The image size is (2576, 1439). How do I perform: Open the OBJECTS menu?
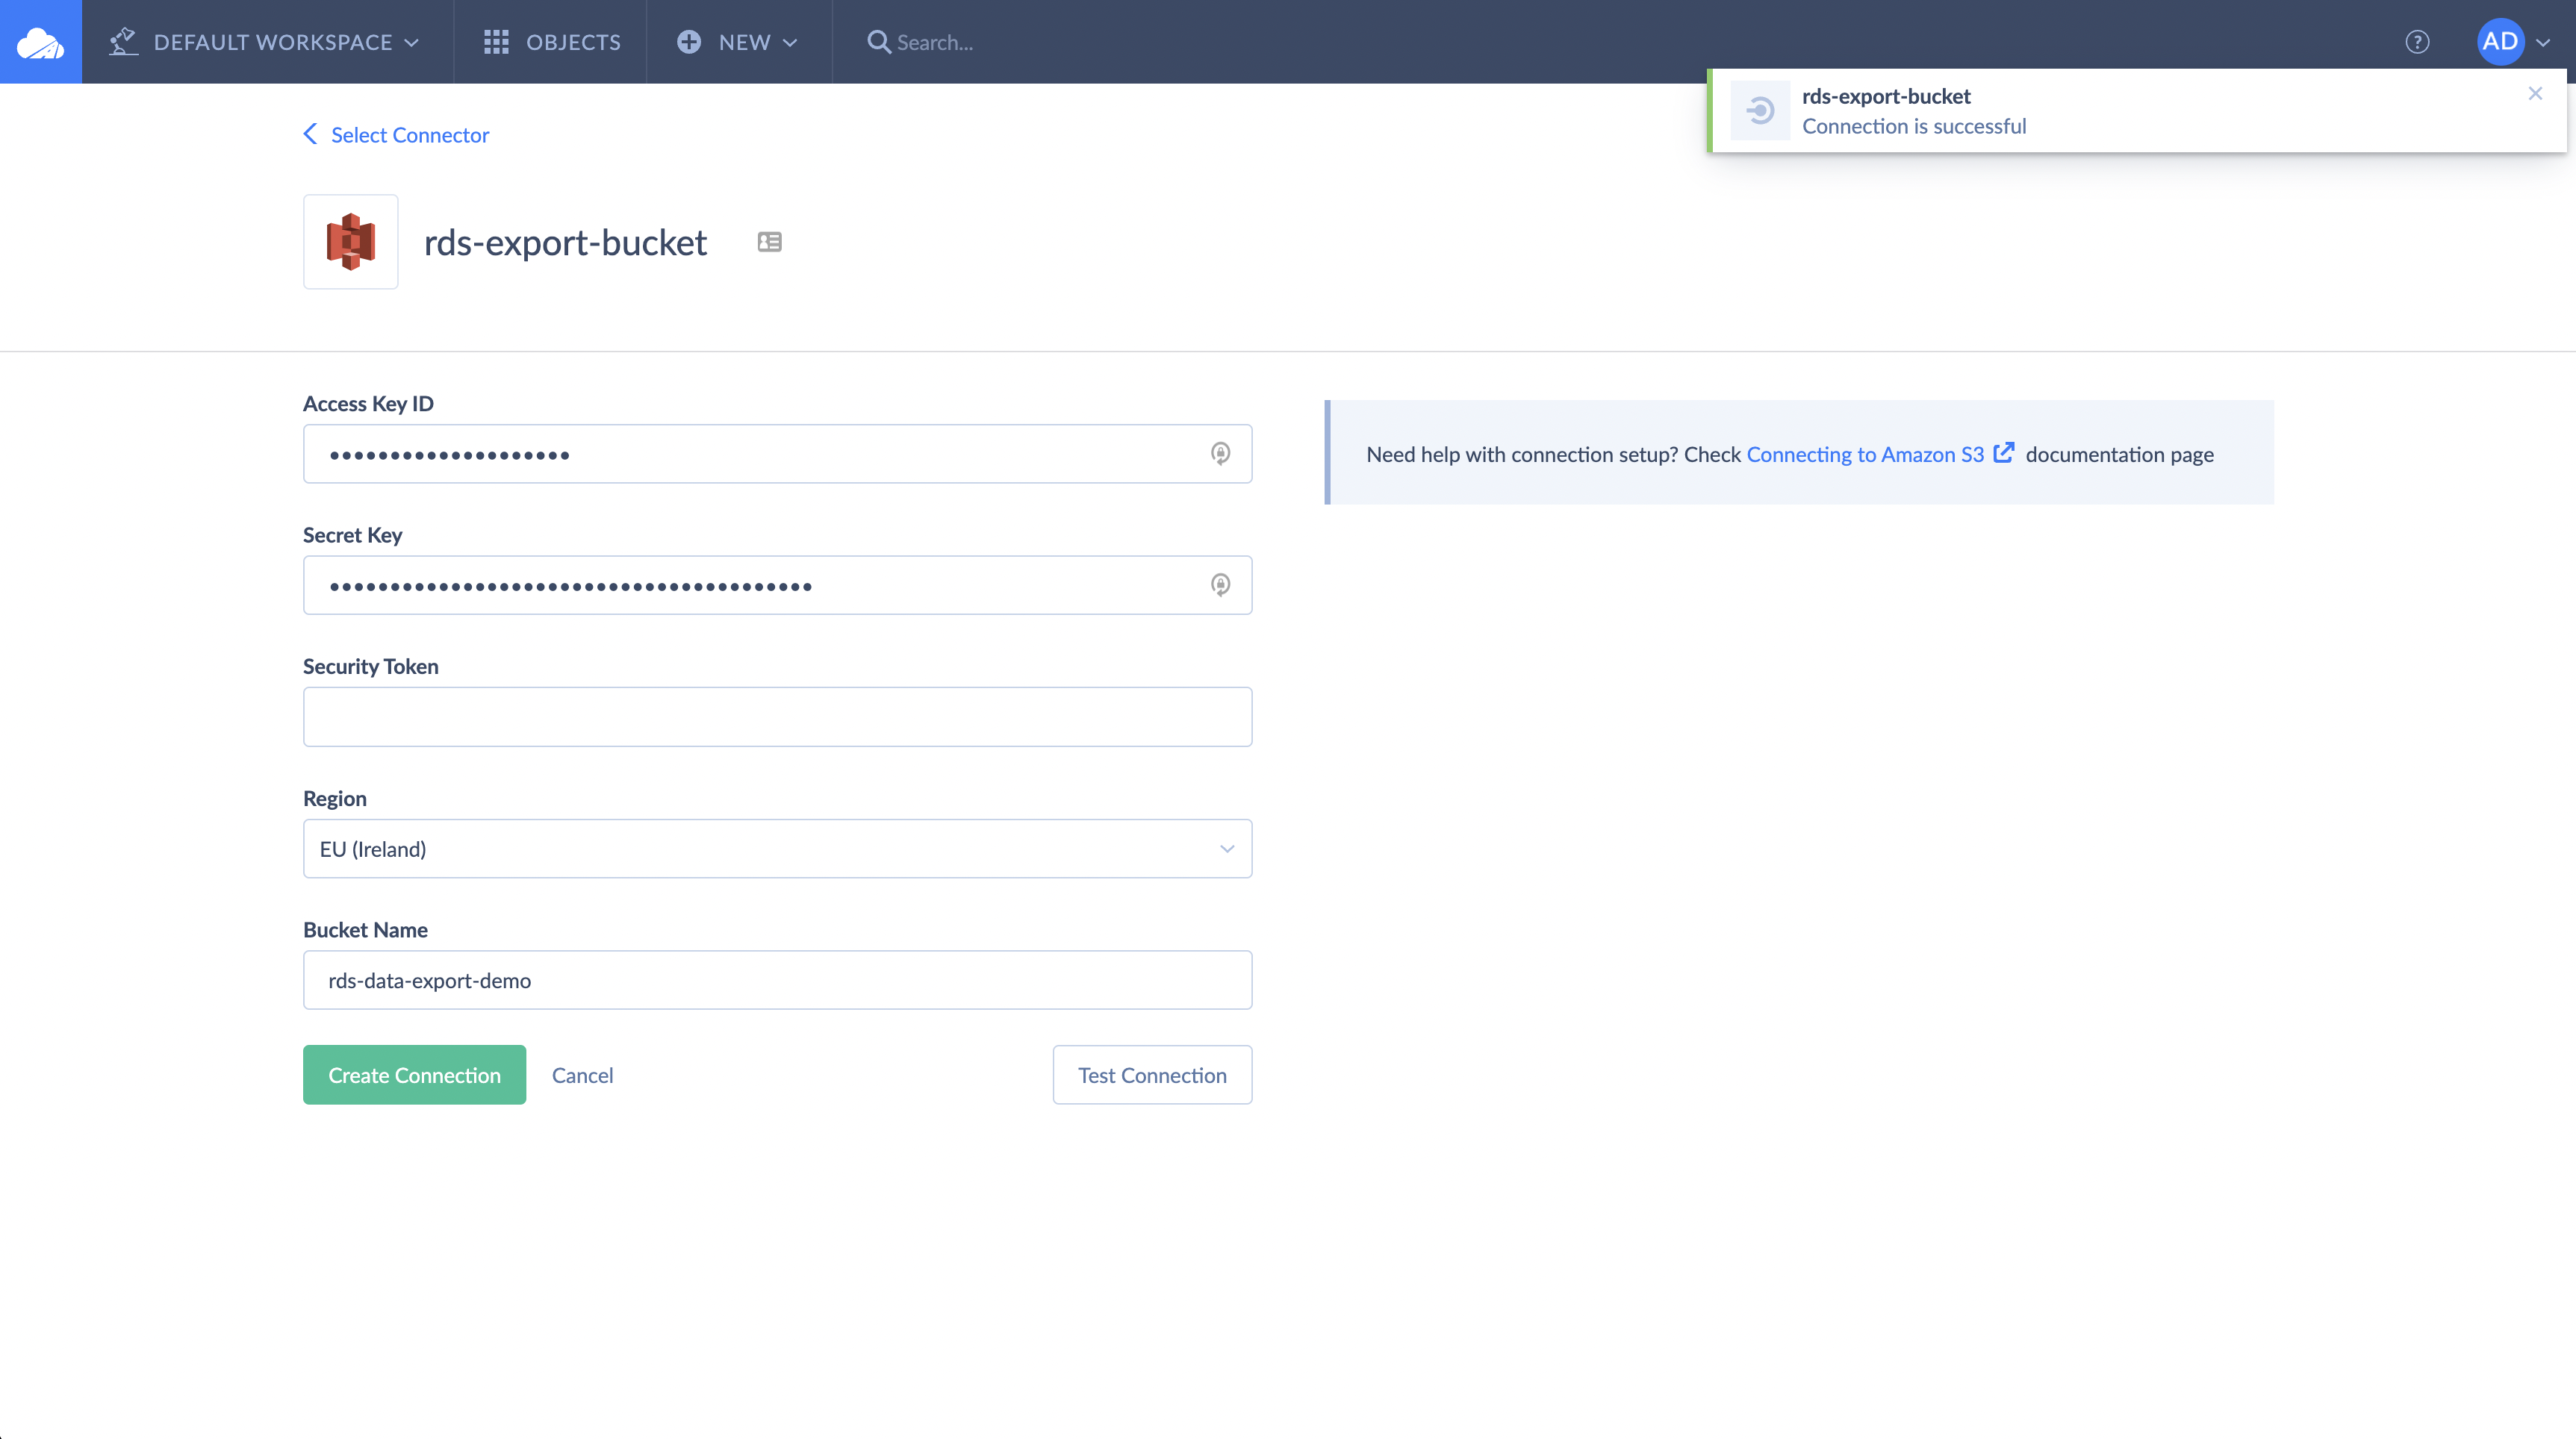click(x=552, y=42)
